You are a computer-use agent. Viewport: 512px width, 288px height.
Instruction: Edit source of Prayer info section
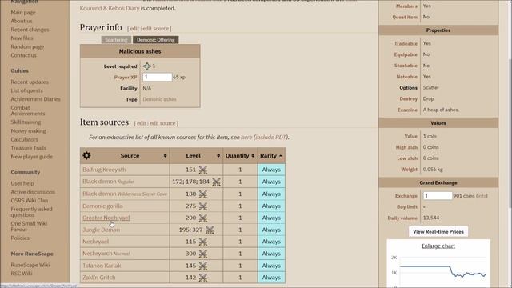coord(156,29)
